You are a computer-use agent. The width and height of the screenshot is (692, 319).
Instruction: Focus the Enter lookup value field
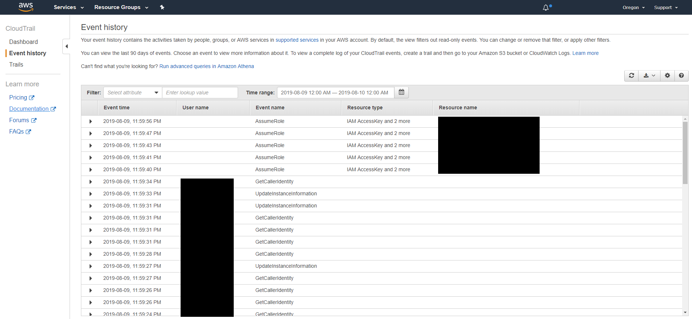pyautogui.click(x=200, y=93)
